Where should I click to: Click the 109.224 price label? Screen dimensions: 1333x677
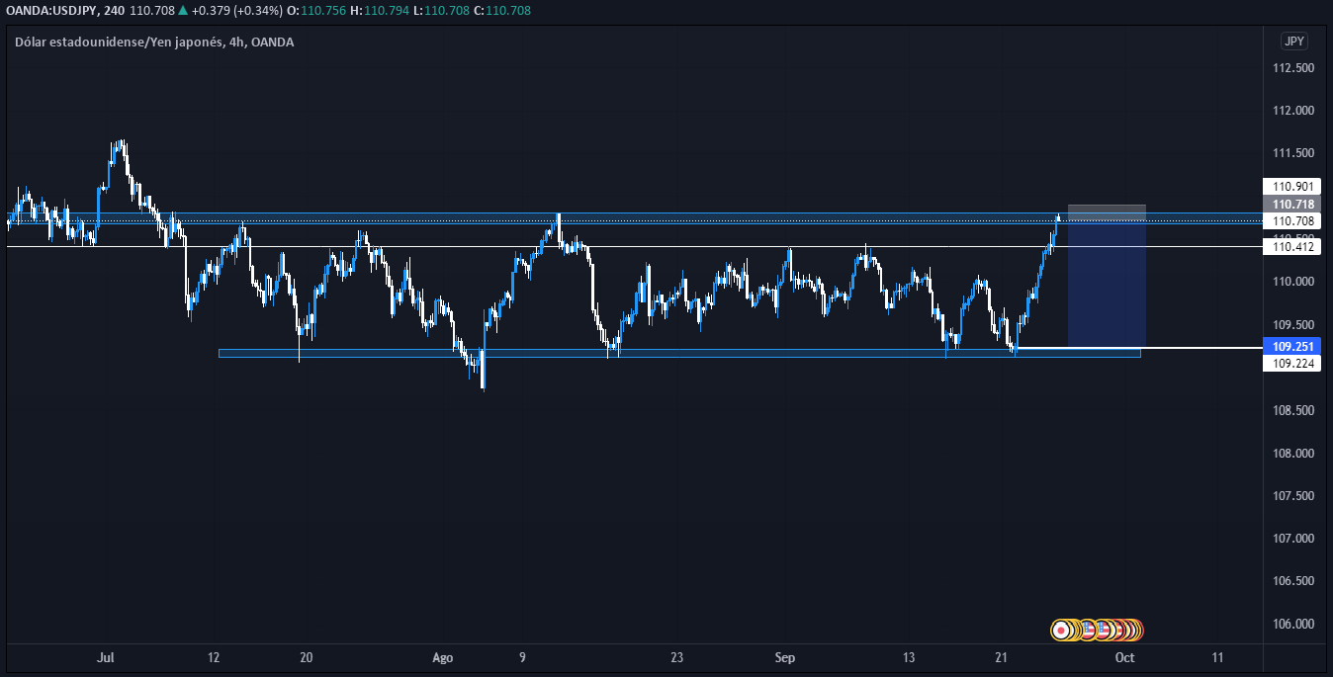tap(1292, 363)
